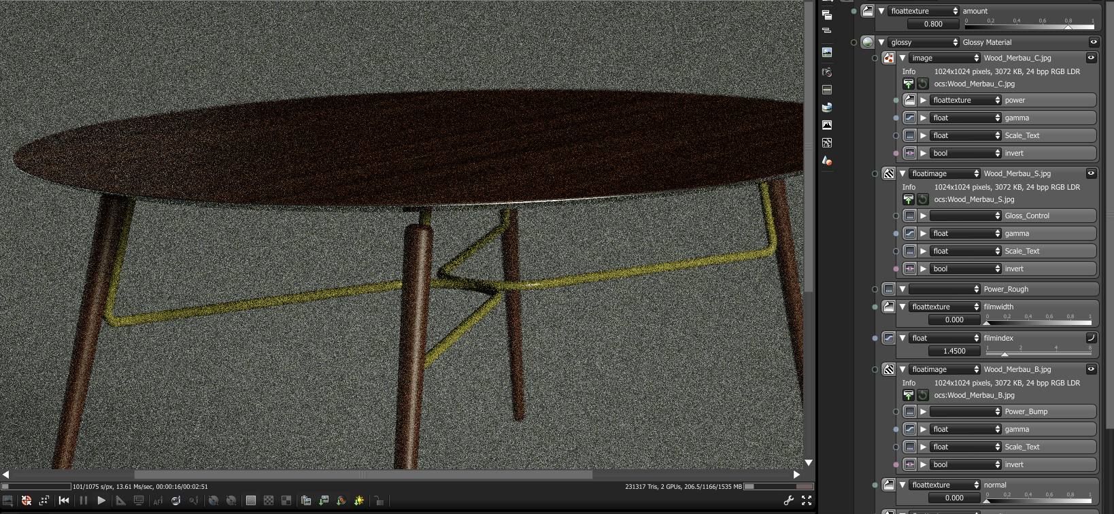Click the filmindex value field showing 1.4500
This screenshot has width=1114, height=514.
(954, 351)
